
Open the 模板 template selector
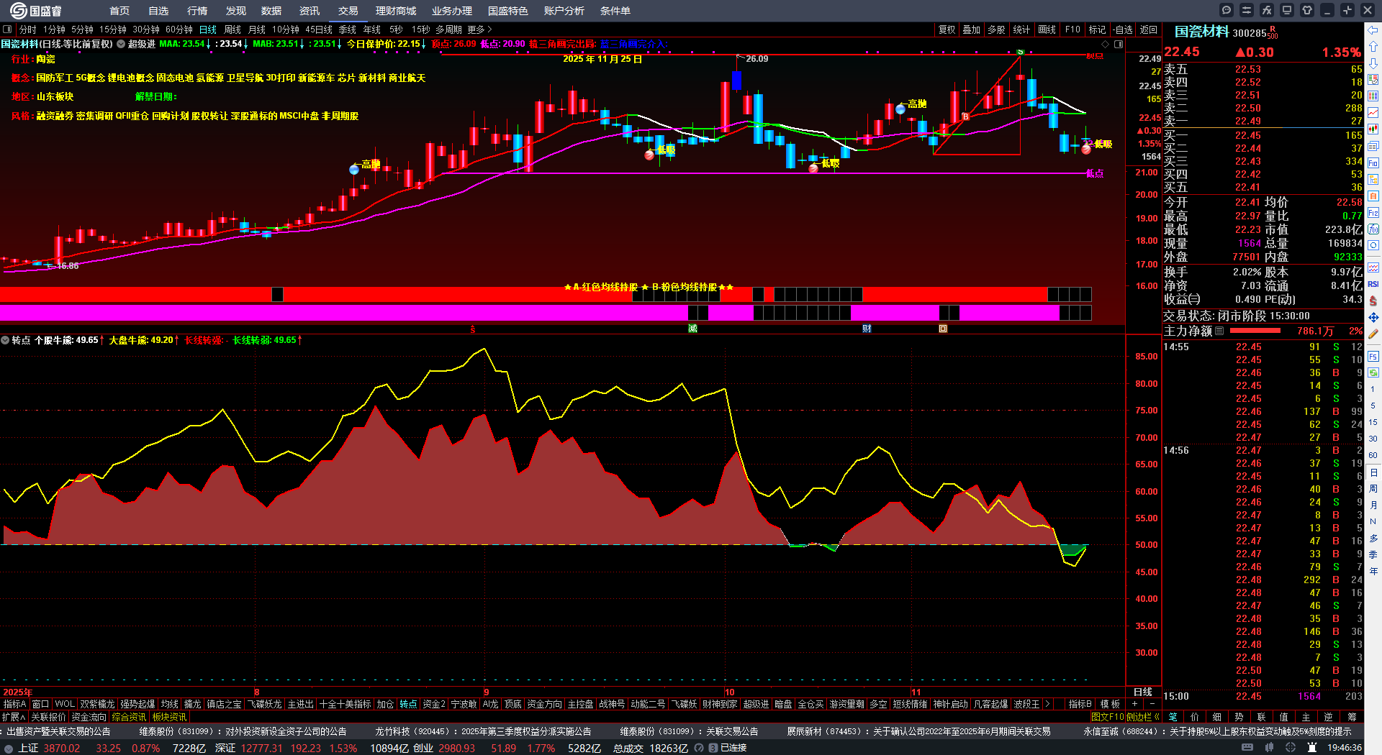click(x=1110, y=705)
